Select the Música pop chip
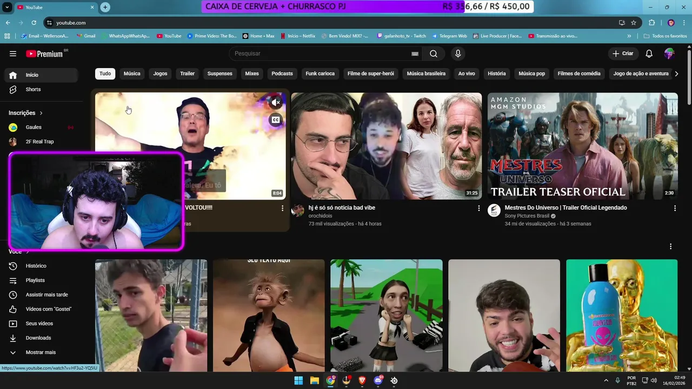Screen dimensions: 692x389 [532, 73]
